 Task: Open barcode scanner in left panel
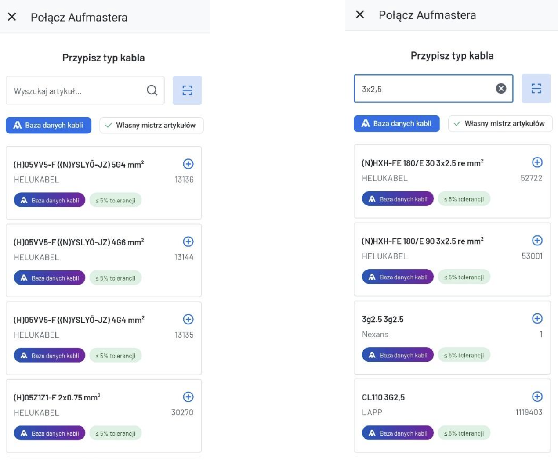pos(187,90)
